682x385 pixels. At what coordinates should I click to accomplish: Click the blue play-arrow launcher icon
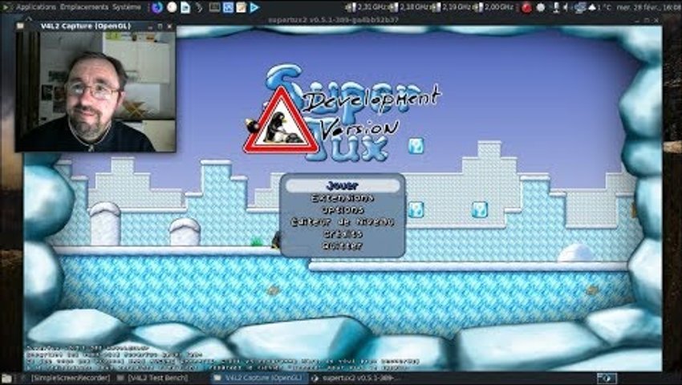point(255,7)
